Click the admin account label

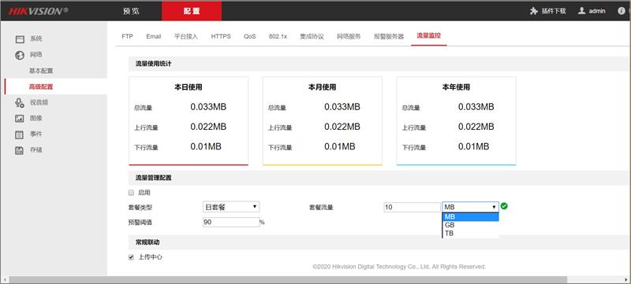pyautogui.click(x=597, y=11)
